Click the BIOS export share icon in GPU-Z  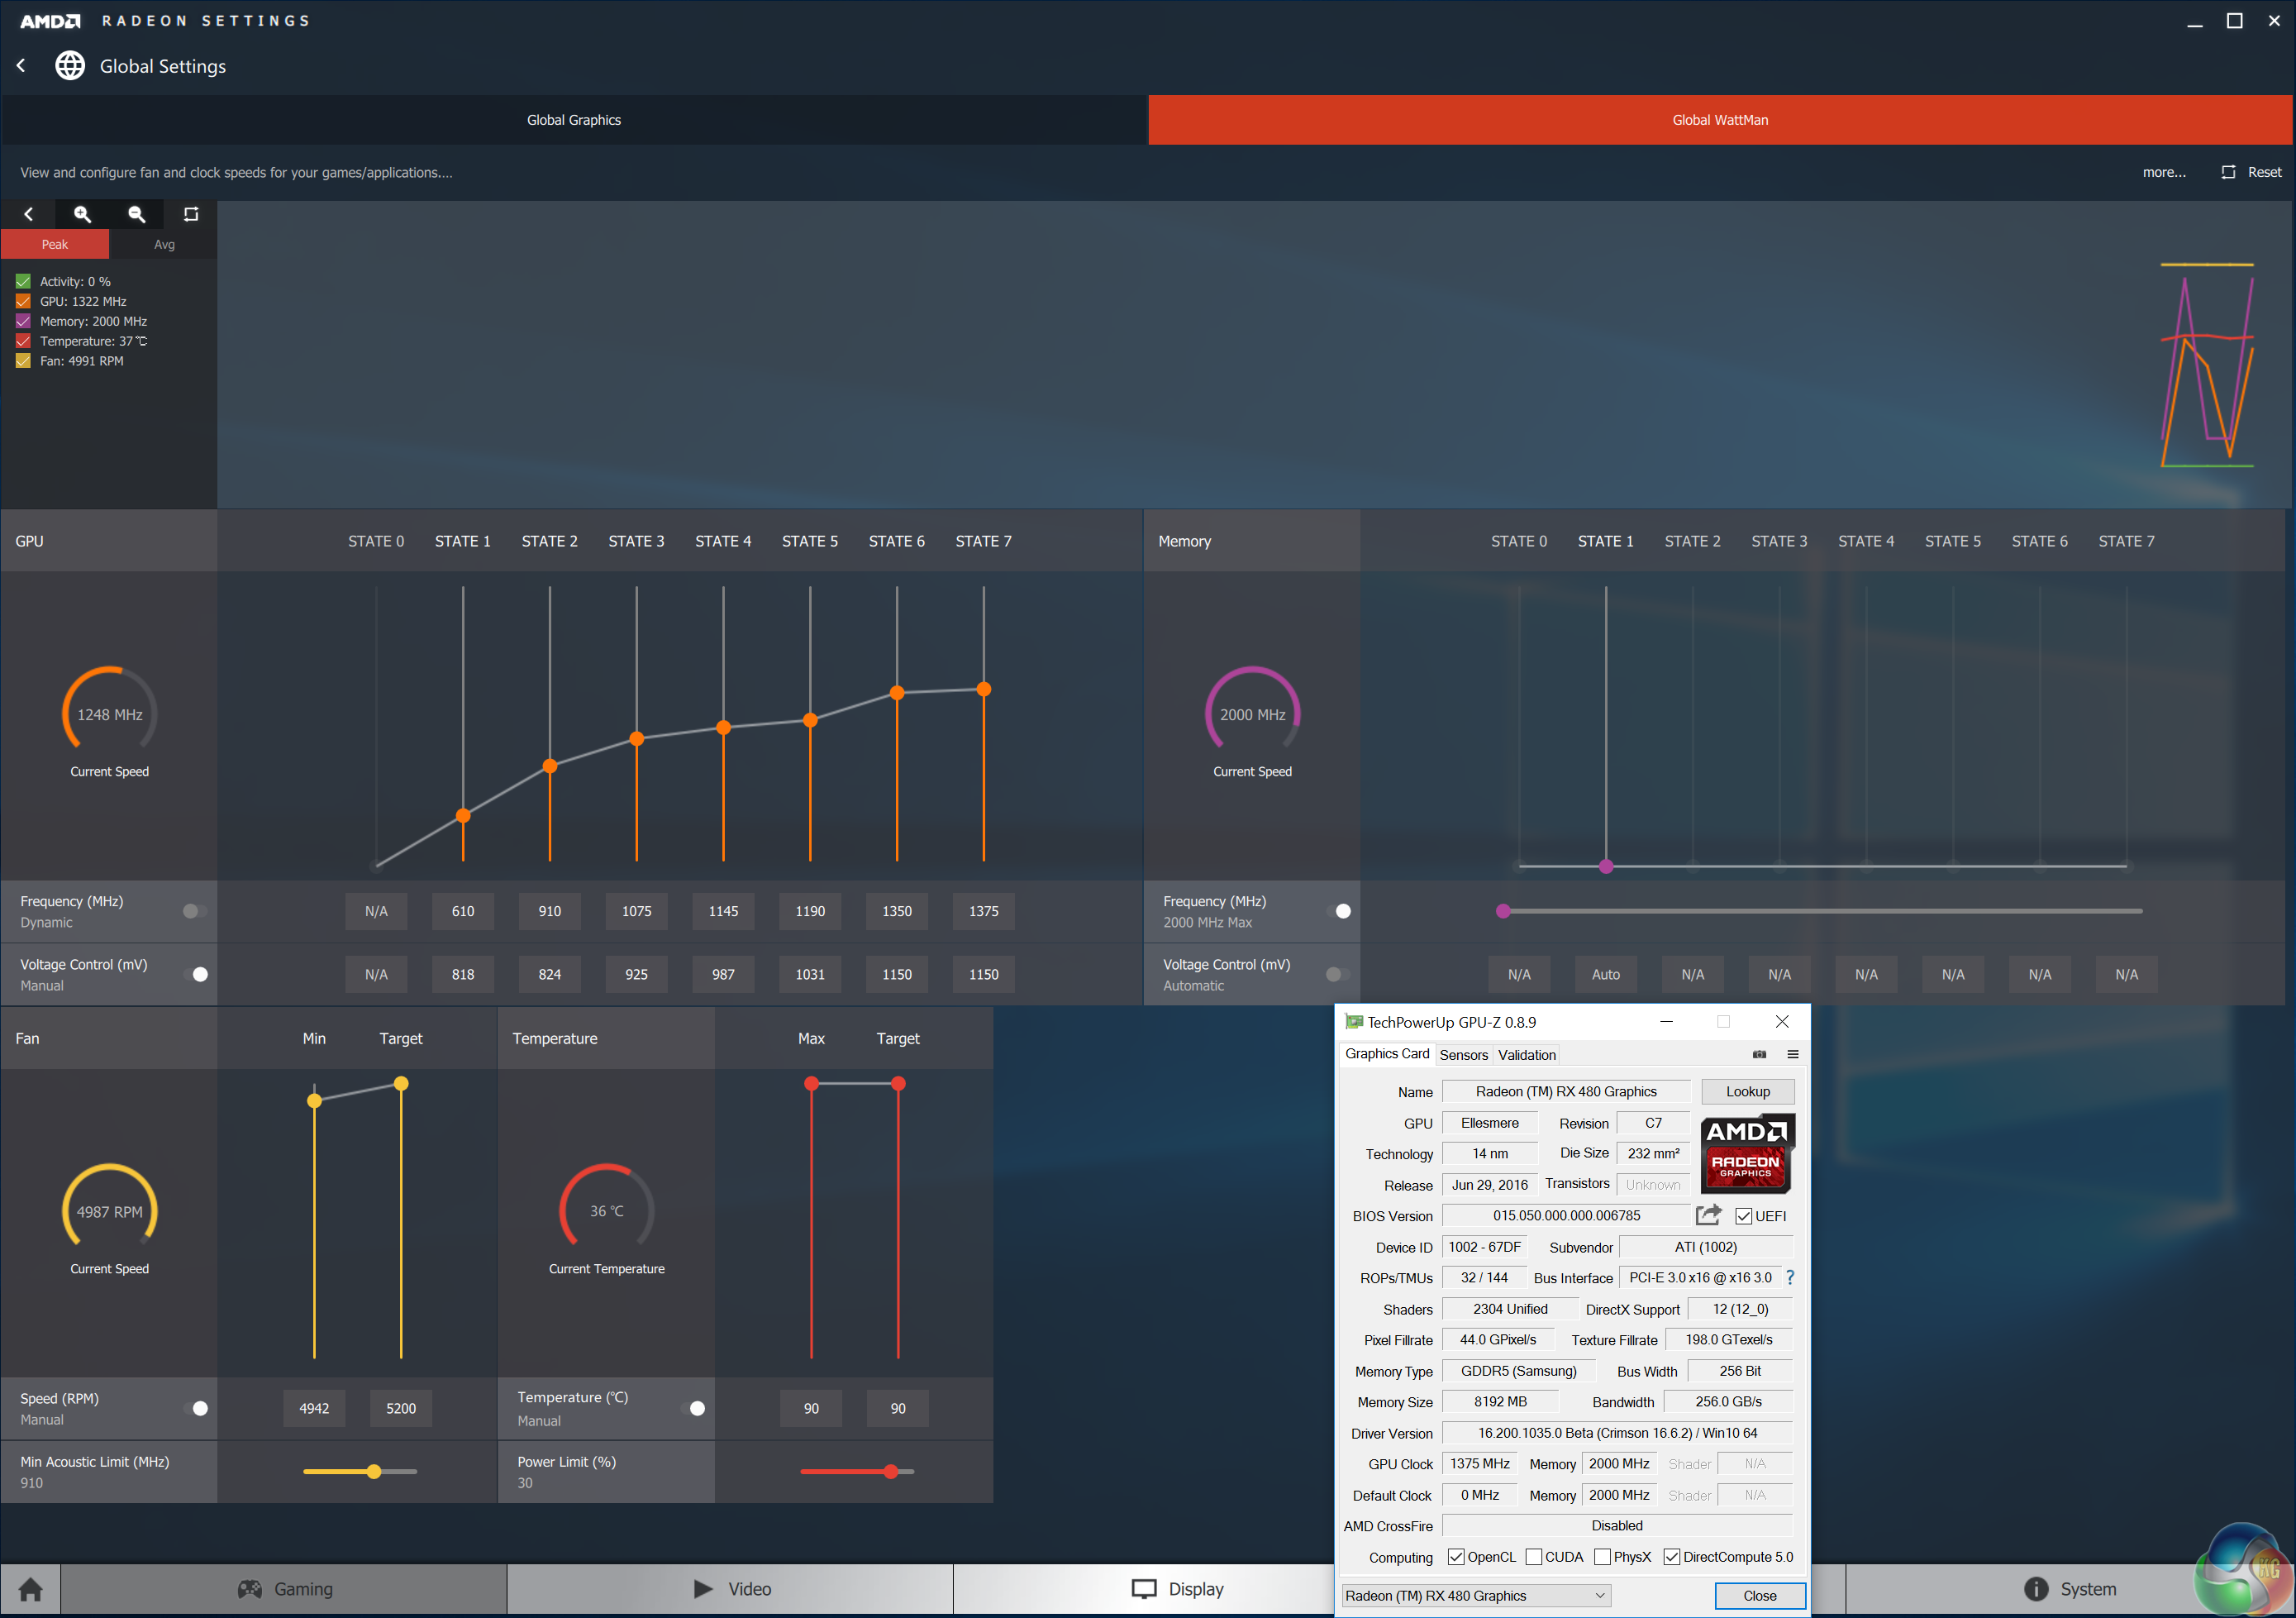[1708, 1215]
